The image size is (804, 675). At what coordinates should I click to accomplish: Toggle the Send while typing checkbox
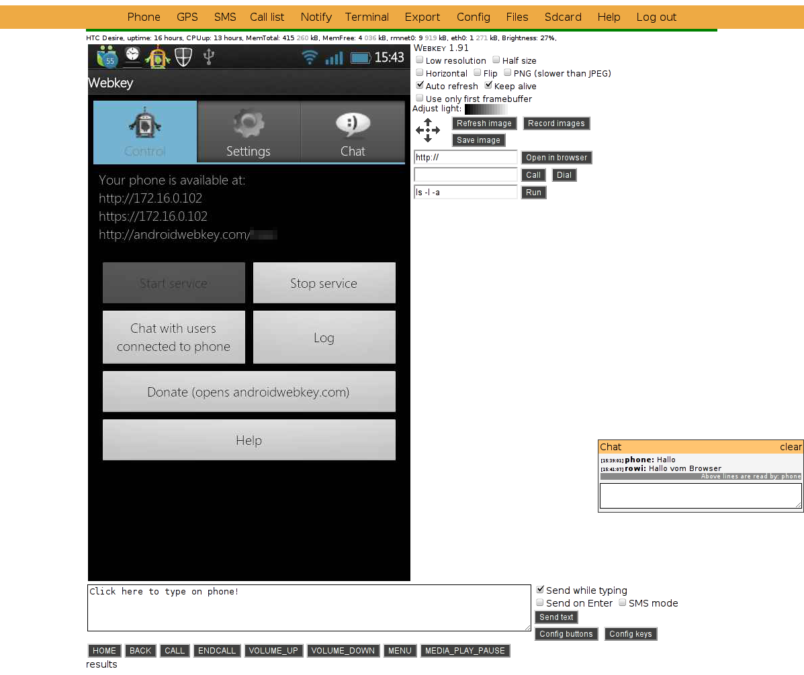point(540,590)
